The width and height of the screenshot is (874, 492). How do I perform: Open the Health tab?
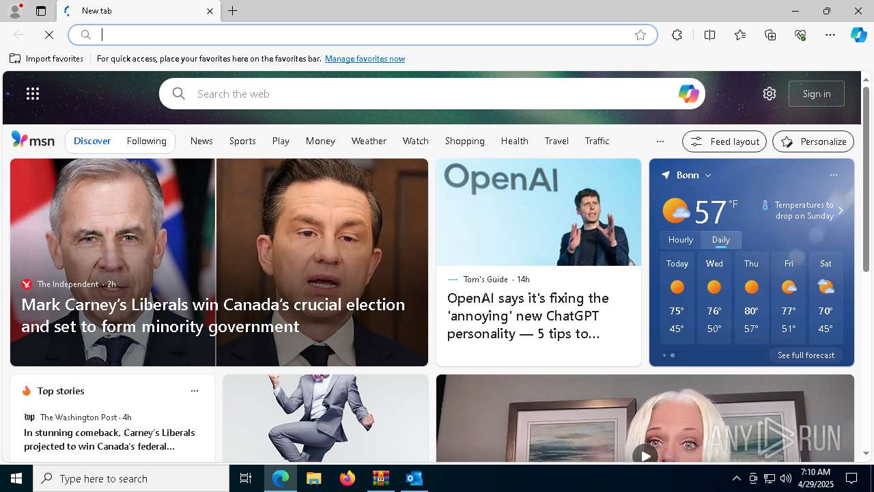tap(515, 141)
